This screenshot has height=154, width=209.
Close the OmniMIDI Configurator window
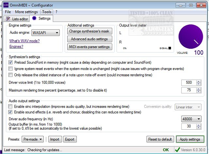(x=201, y=5)
